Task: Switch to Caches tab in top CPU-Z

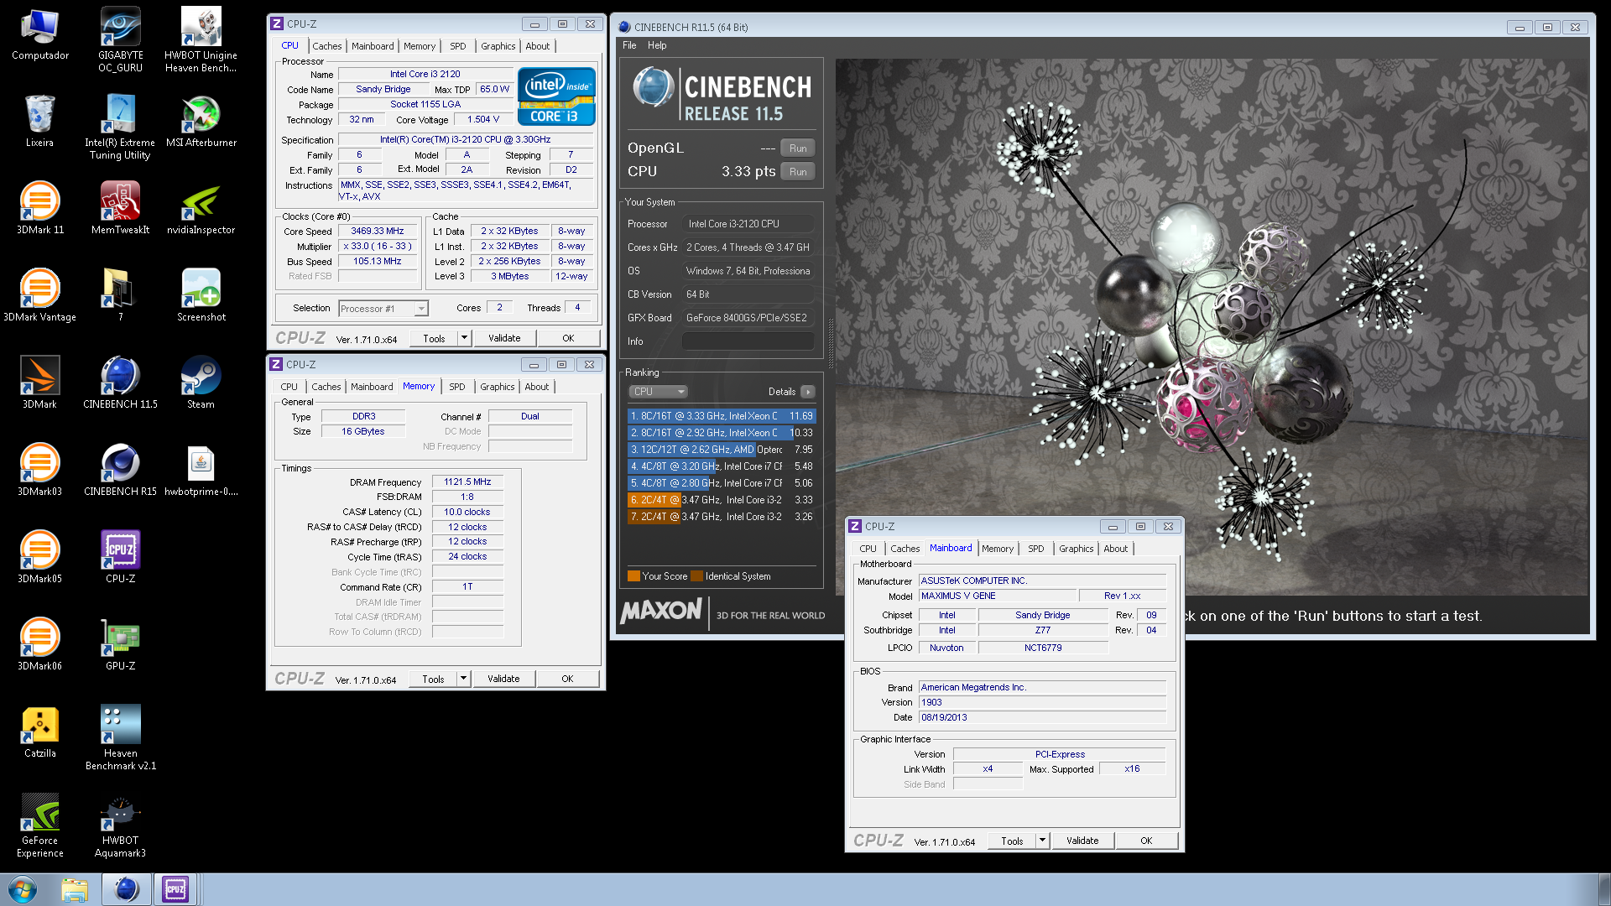Action: [x=327, y=46]
